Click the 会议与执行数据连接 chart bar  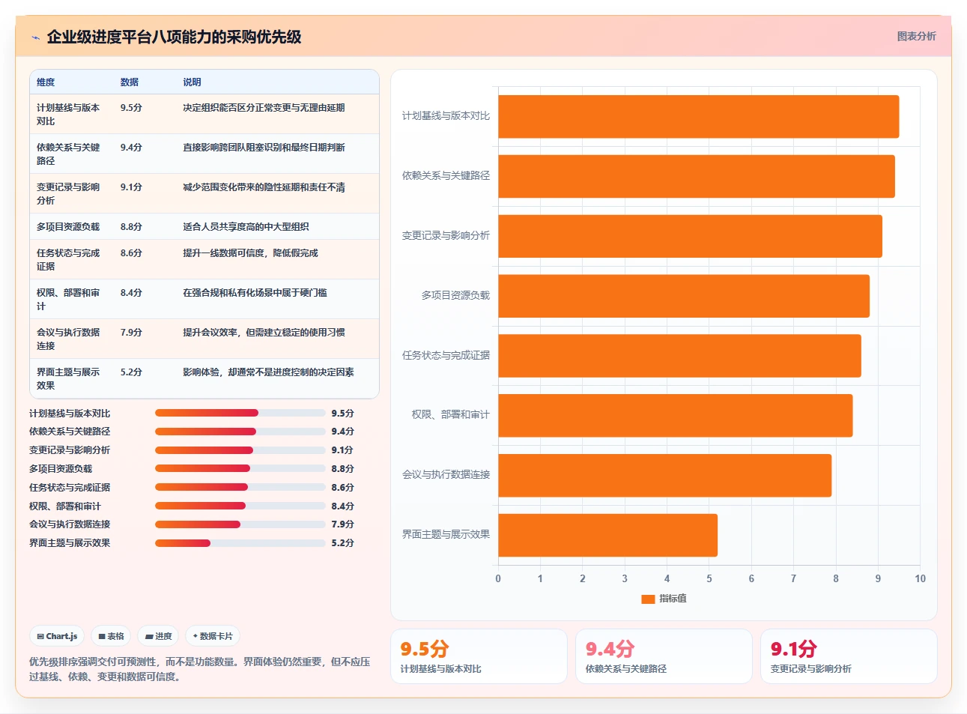(664, 475)
